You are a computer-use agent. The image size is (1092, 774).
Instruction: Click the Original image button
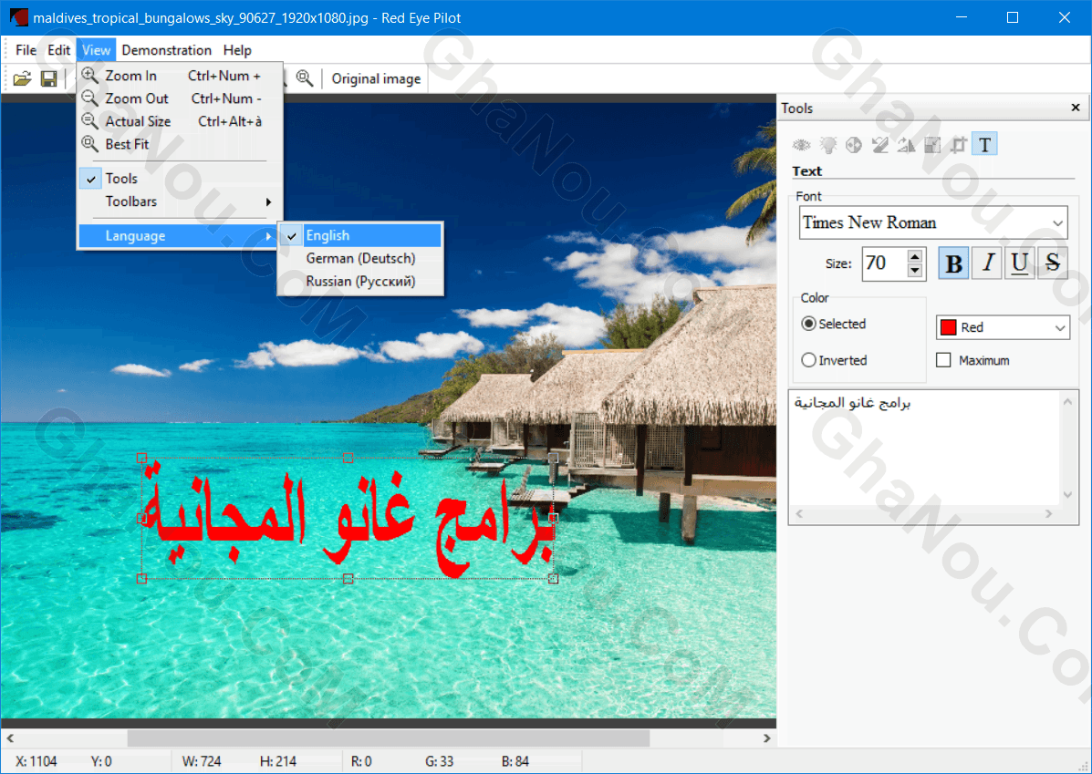(376, 78)
